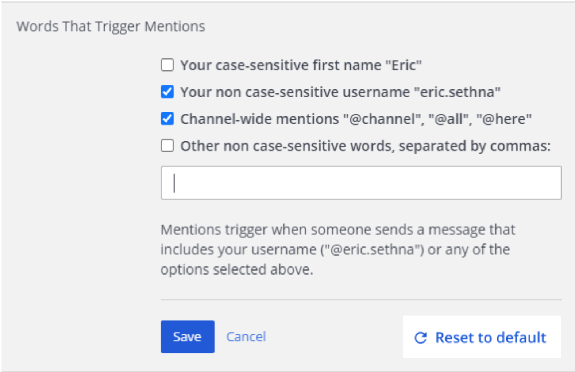The image size is (575, 372).
Task: Save the mention trigger settings
Action: pyautogui.click(x=188, y=337)
